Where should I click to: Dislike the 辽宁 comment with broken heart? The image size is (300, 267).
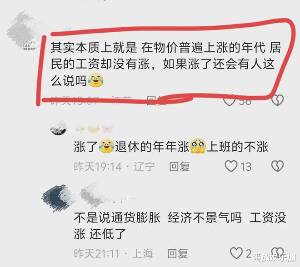277,166
